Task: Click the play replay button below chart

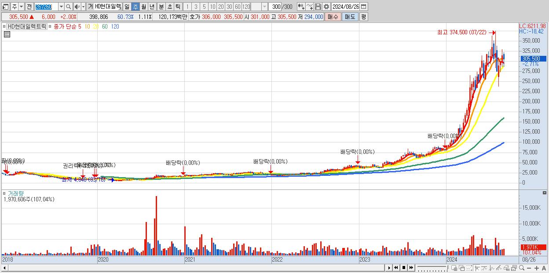Action: click(x=389, y=268)
